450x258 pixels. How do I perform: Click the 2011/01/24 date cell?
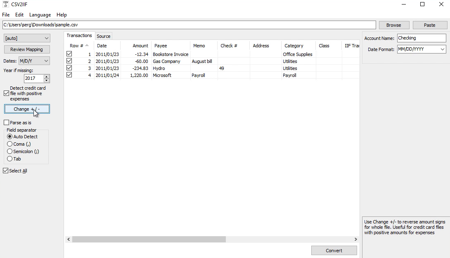pyautogui.click(x=107, y=75)
